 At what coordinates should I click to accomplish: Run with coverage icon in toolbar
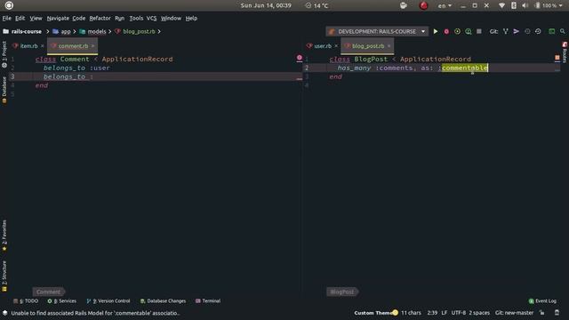point(457,32)
